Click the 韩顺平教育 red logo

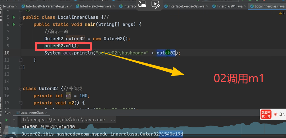(266, 114)
